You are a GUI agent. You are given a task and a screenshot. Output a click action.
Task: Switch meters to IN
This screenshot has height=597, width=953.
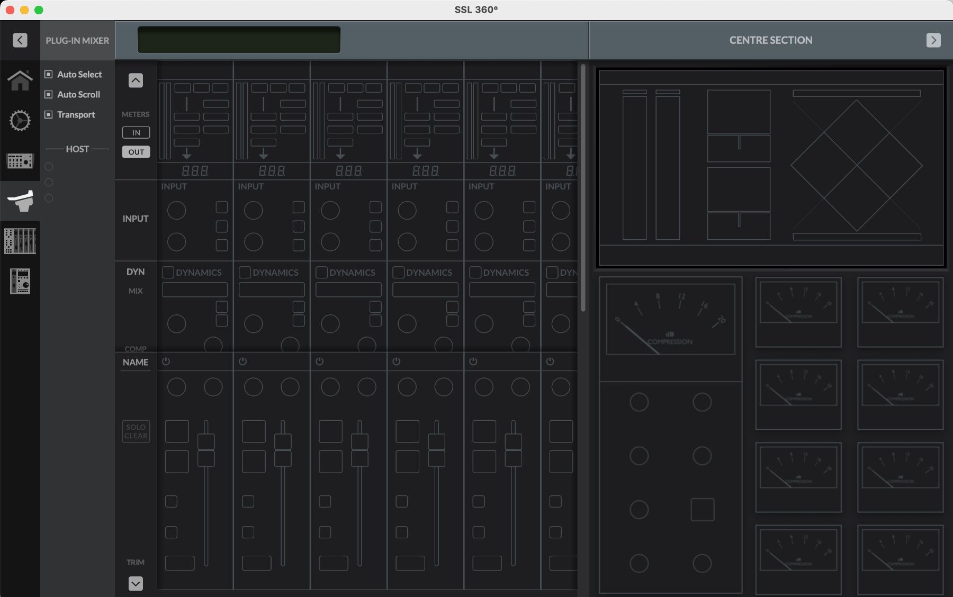pyautogui.click(x=136, y=132)
